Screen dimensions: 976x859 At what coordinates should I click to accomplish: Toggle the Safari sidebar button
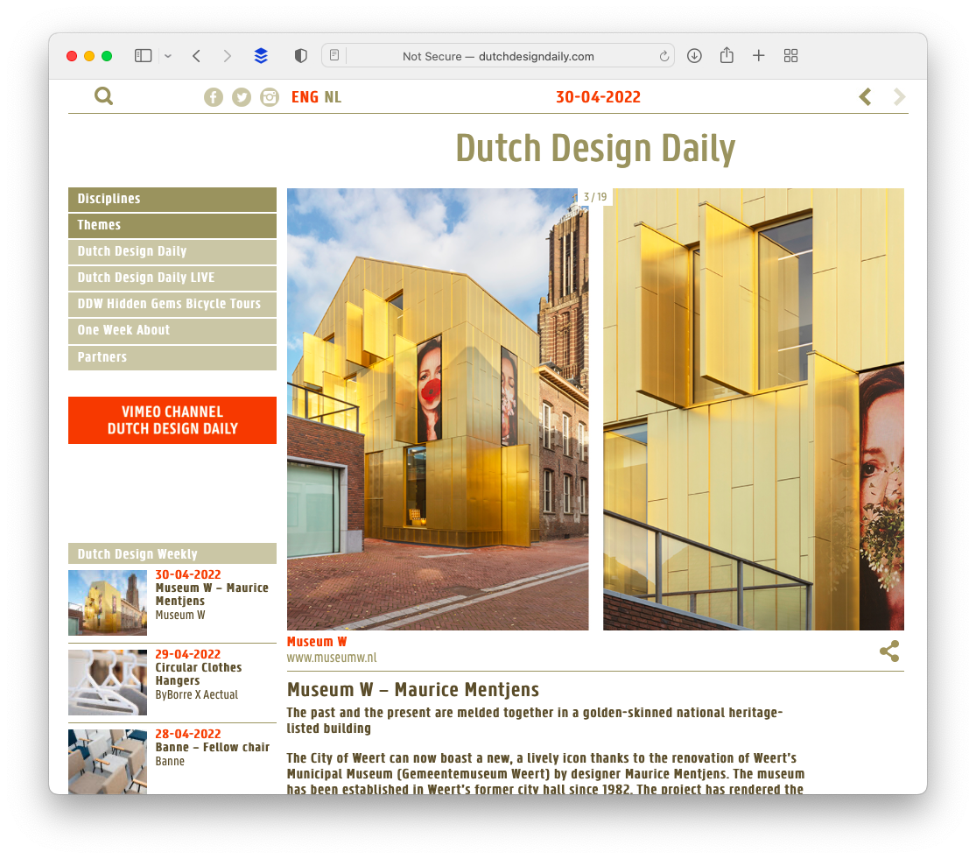click(144, 56)
